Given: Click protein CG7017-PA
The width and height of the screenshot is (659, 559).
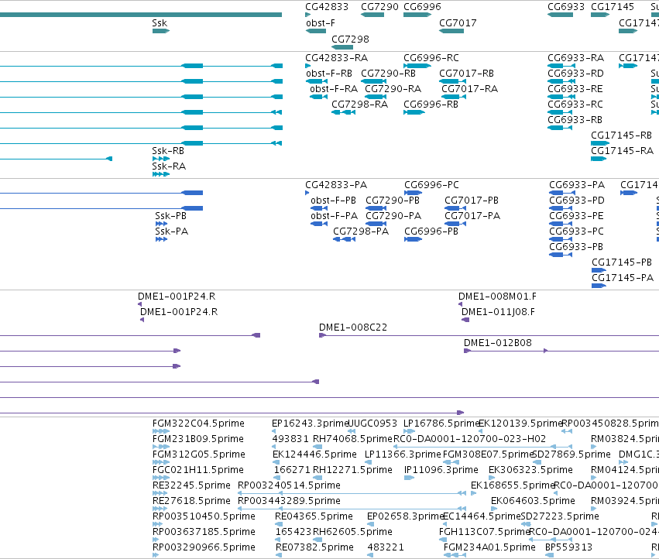Looking at the screenshot, I should point(472,216).
